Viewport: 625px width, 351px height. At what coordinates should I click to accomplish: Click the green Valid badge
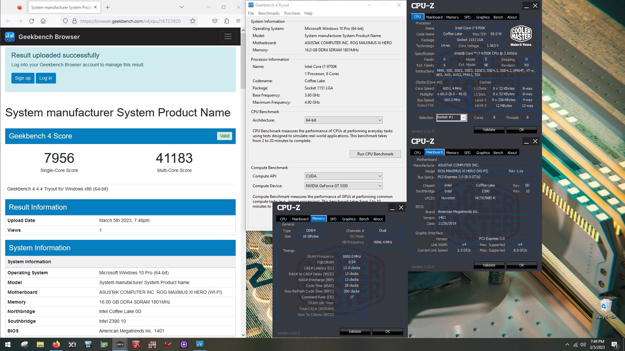(224, 136)
